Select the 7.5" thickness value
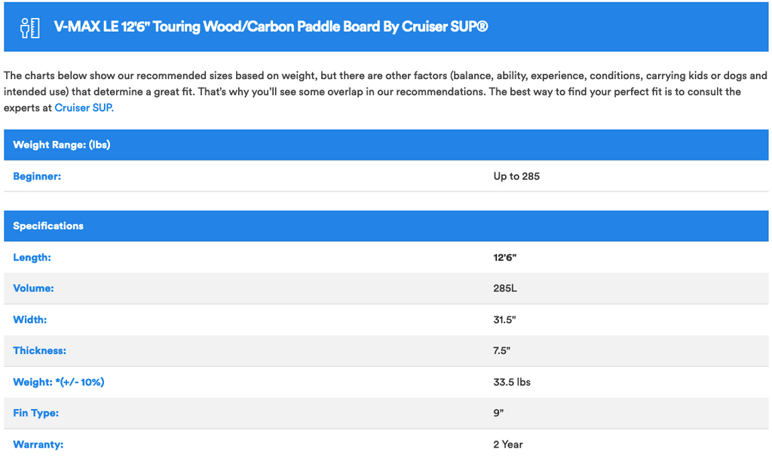The image size is (772, 458). [x=502, y=351]
